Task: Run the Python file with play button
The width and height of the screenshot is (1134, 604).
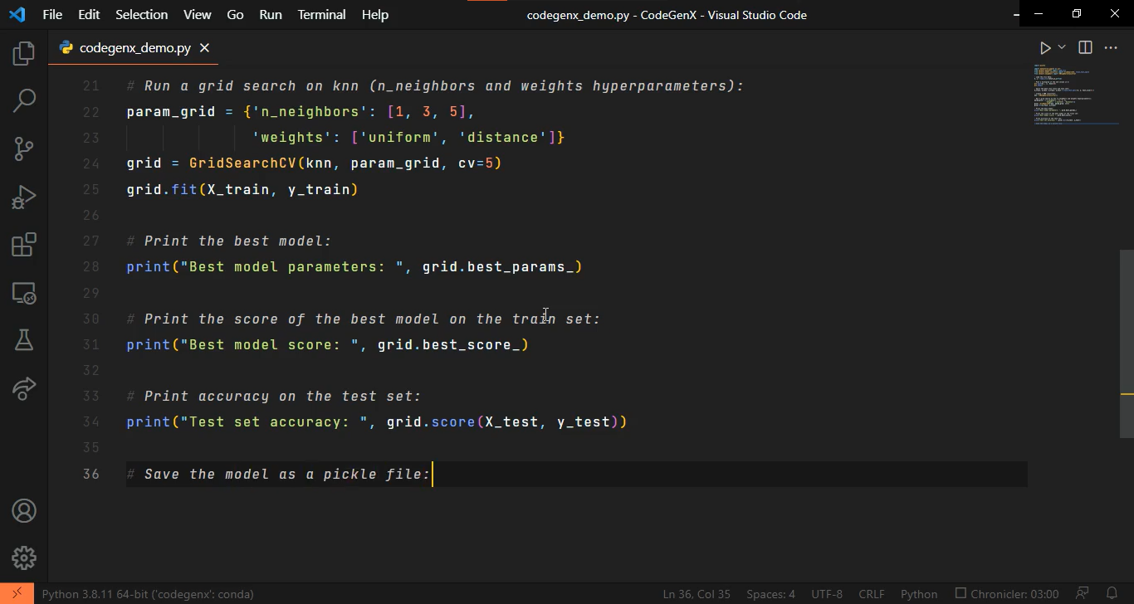Action: click(1045, 48)
